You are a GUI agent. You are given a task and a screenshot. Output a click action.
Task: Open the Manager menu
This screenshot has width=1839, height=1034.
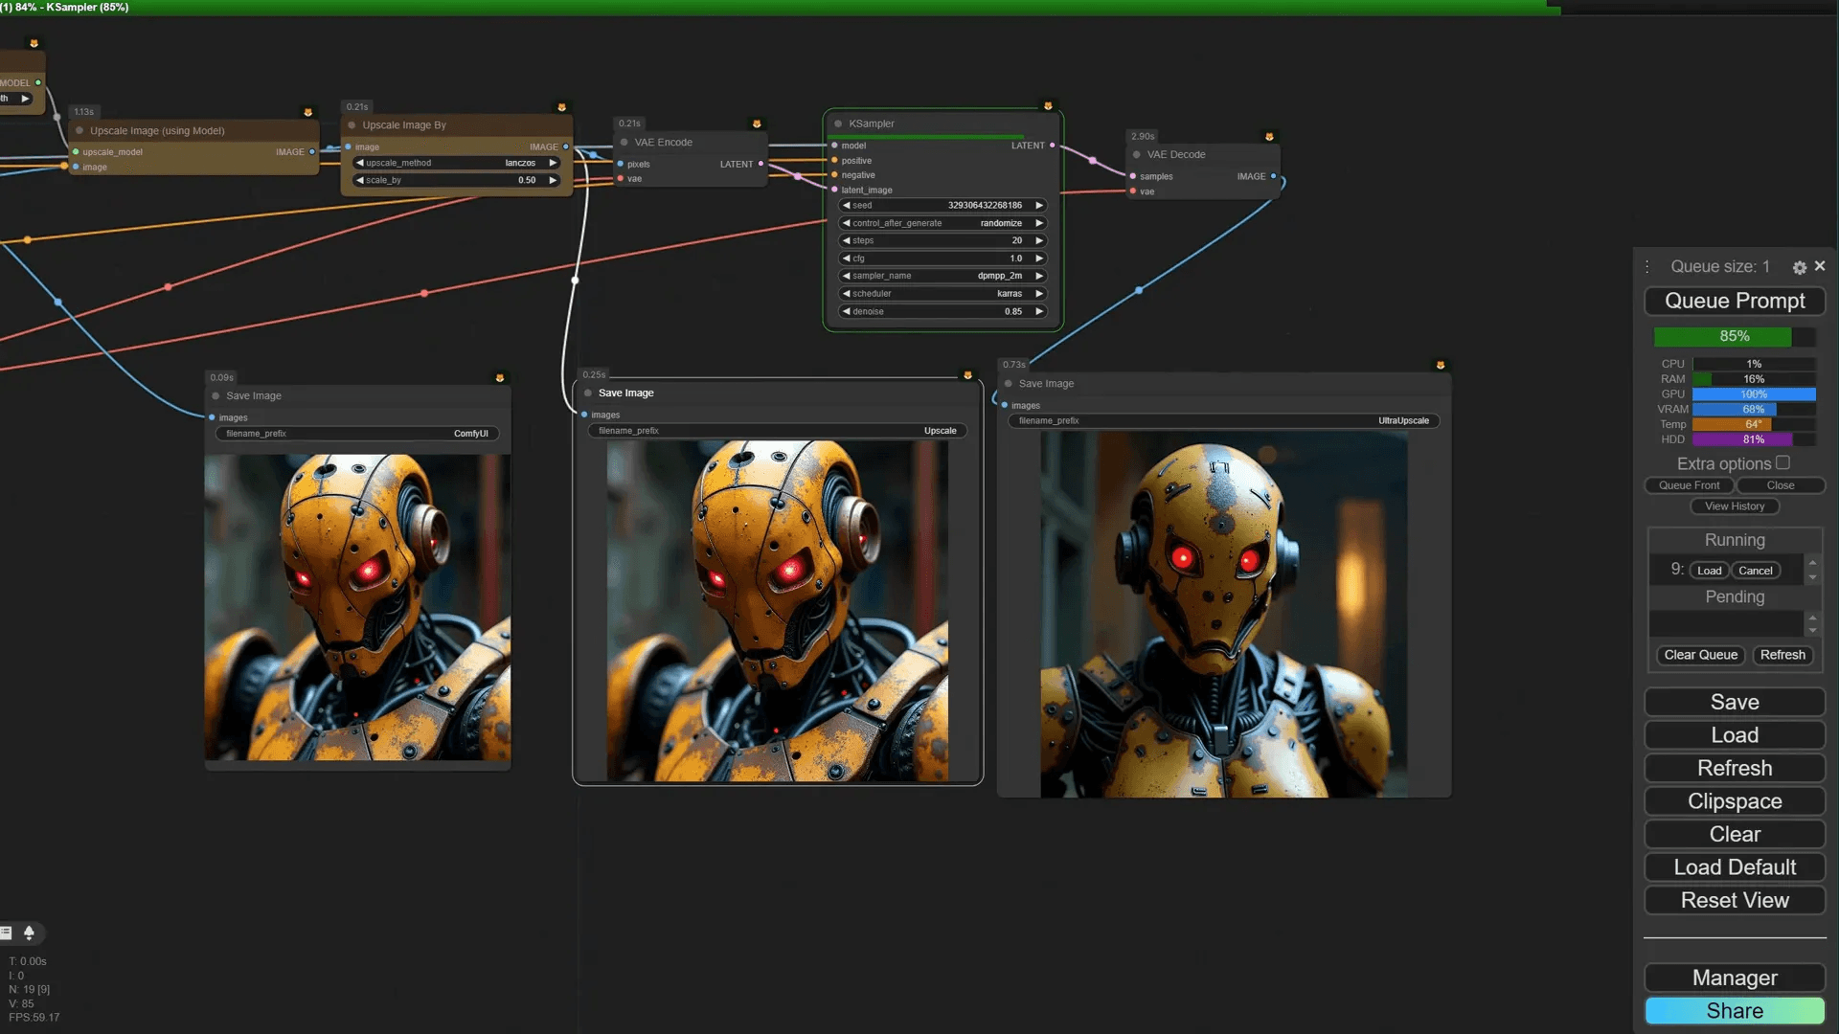(1734, 978)
